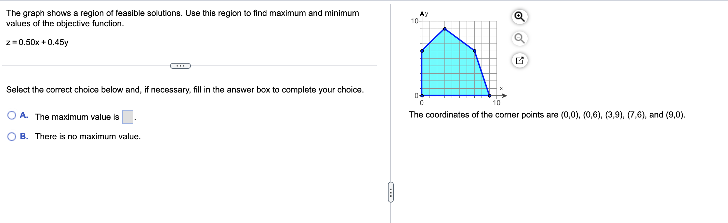
Task: Select choice B, there is no maximum value
Action: [12, 137]
